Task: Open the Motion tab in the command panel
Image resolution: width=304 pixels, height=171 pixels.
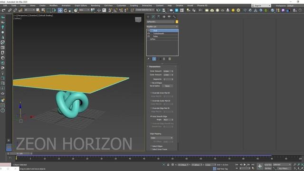Action: point(164,17)
